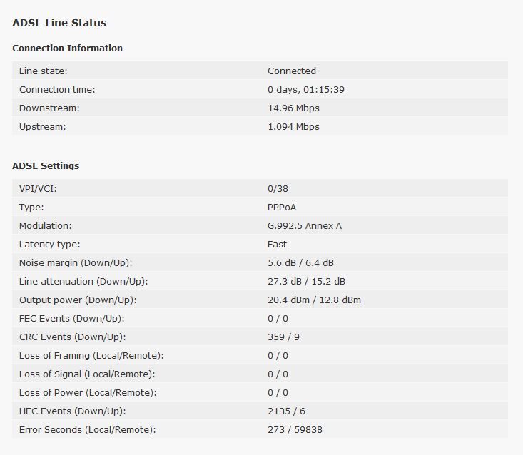Viewport: 523px width, 455px height.
Task: Select the Connection Information section title
Action: tap(67, 48)
